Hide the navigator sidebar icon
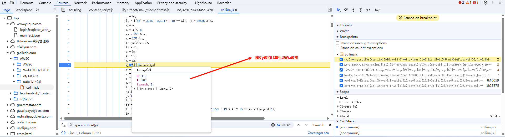Image resolution: width=505 pixels, height=137 pixels. pos(63,10)
